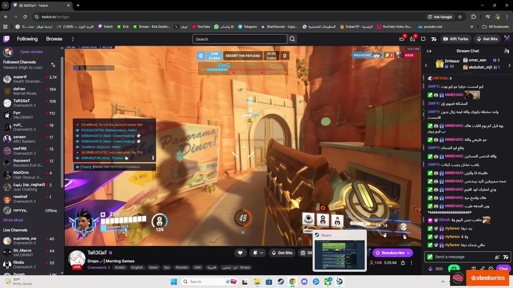Reload the twitch.tv page
513x288 pixels.
(25, 17)
